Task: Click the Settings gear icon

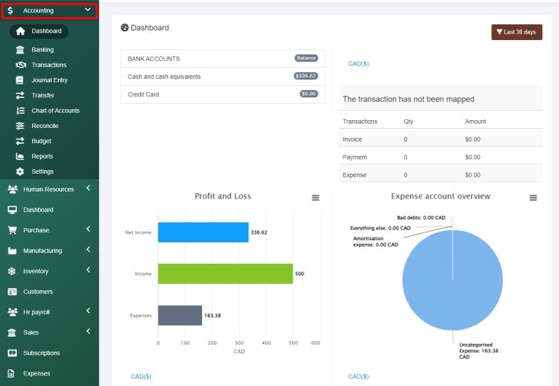Action: point(20,172)
